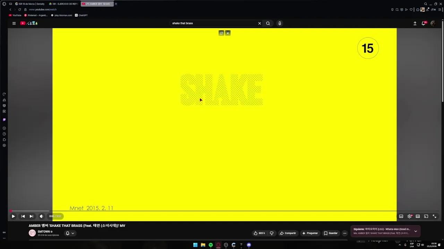444x249 pixels.
Task: Open the Windows Start menu
Action: tap(195, 245)
